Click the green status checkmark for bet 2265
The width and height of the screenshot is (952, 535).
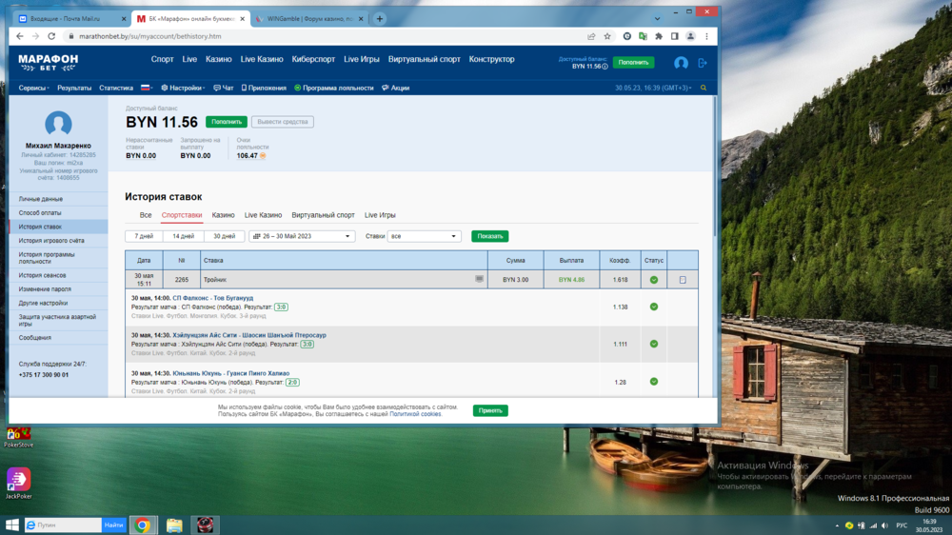(x=654, y=280)
